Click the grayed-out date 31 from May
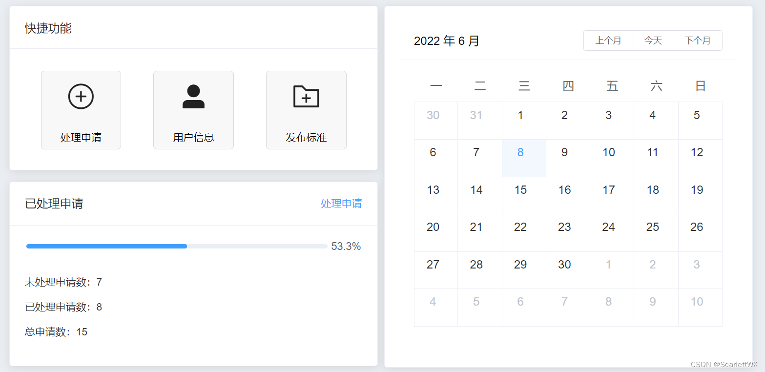This screenshot has width=765, height=372. coord(476,115)
